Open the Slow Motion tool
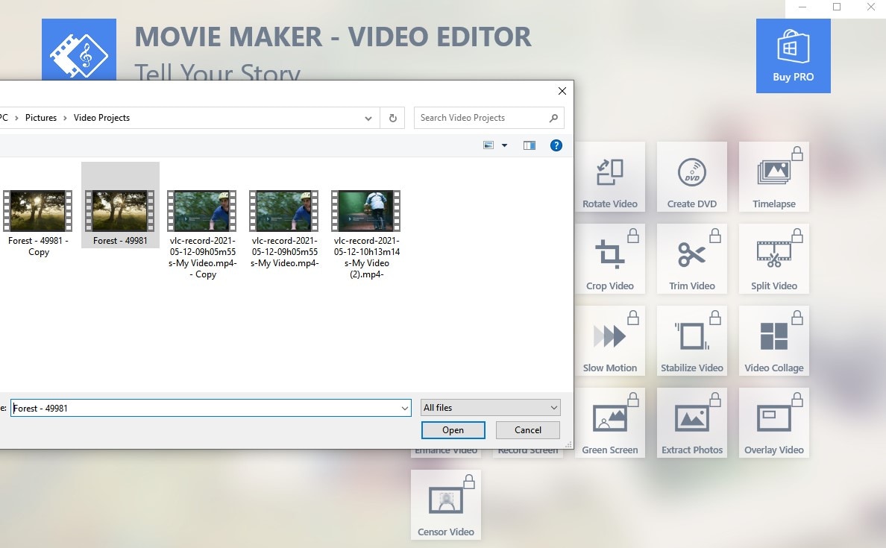 point(610,341)
